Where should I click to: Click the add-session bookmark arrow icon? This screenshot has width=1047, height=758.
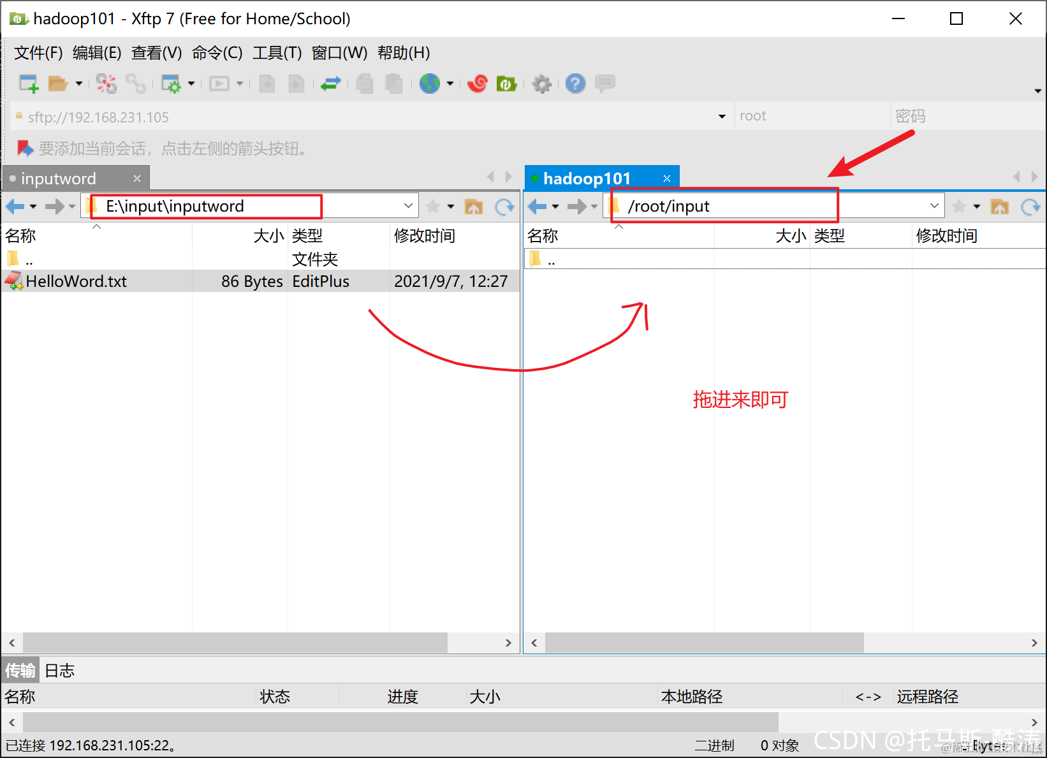25,149
